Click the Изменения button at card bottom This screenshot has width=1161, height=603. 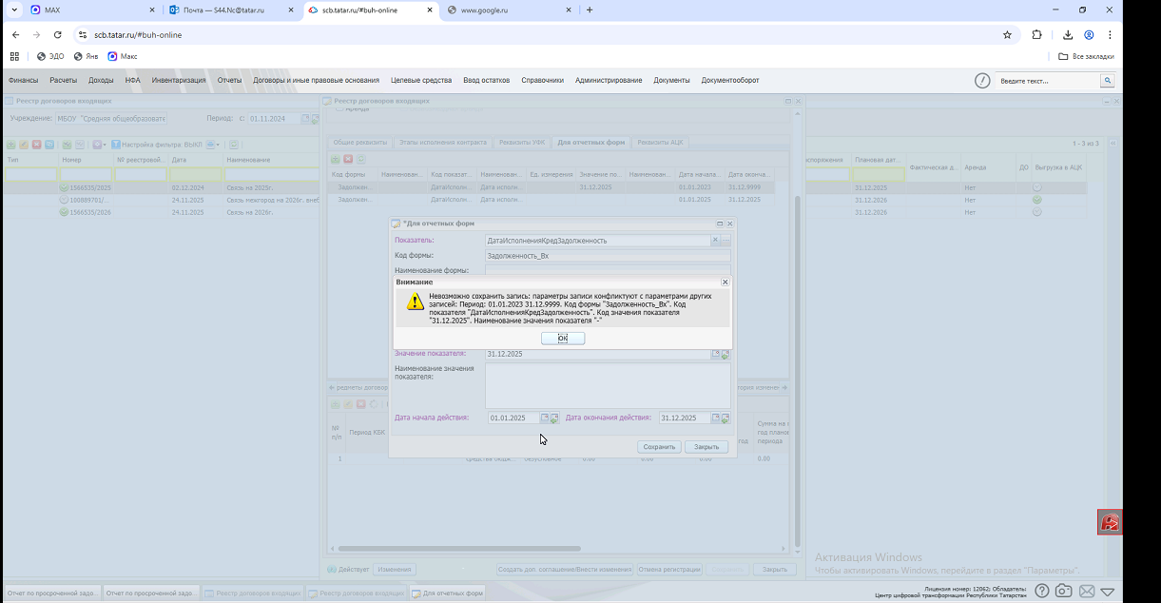394,569
